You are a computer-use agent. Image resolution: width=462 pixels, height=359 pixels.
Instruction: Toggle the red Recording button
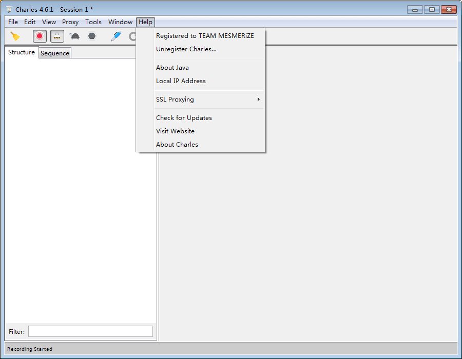click(40, 36)
